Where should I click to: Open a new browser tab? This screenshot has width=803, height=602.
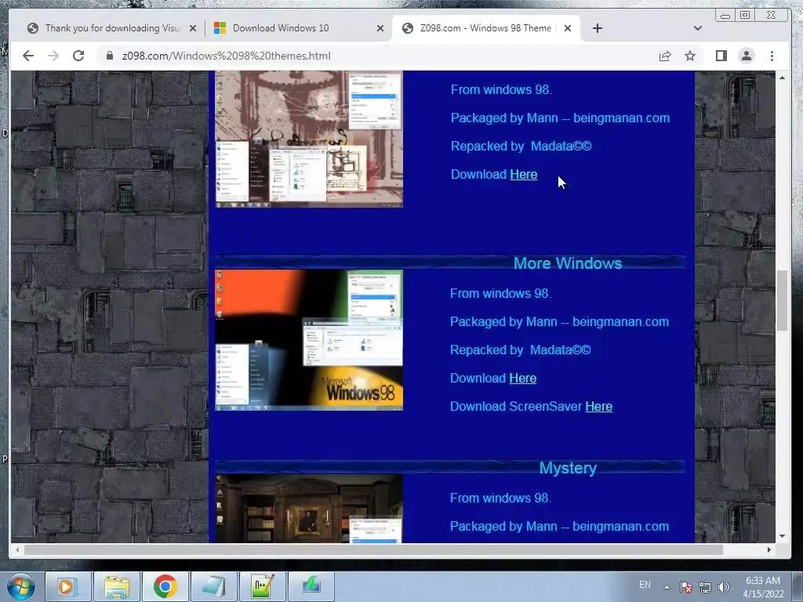pos(597,28)
